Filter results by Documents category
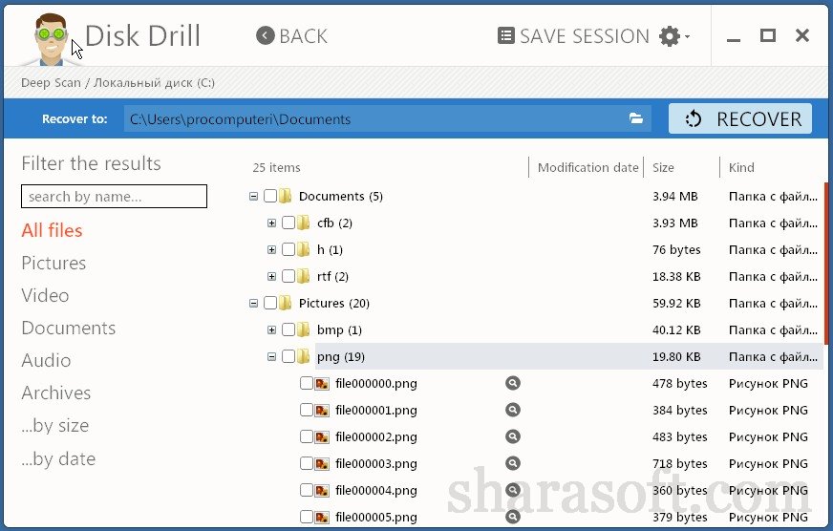 (69, 328)
